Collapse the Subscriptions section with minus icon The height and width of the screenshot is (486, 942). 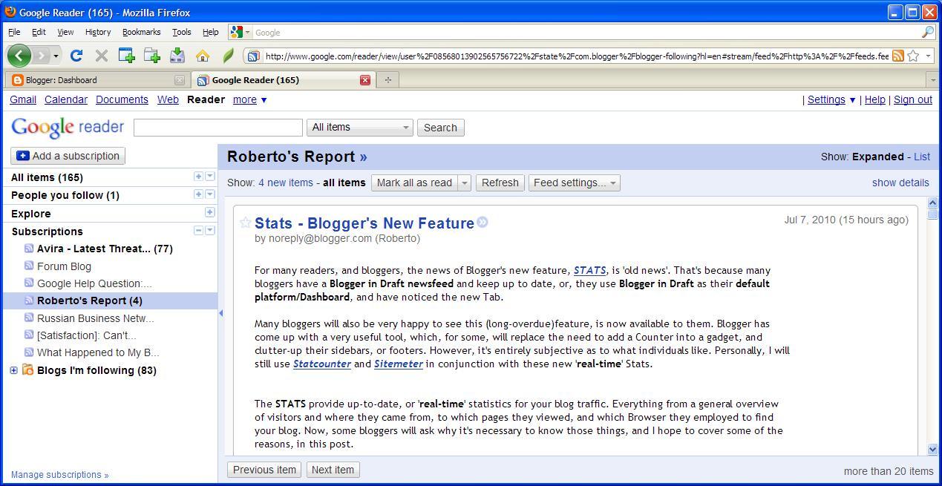198,230
